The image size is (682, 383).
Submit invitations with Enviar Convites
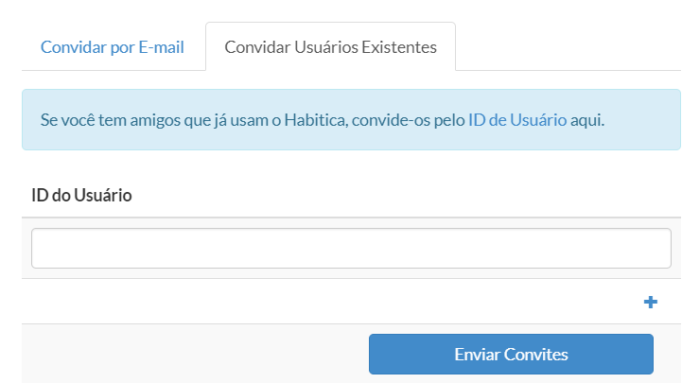(511, 355)
